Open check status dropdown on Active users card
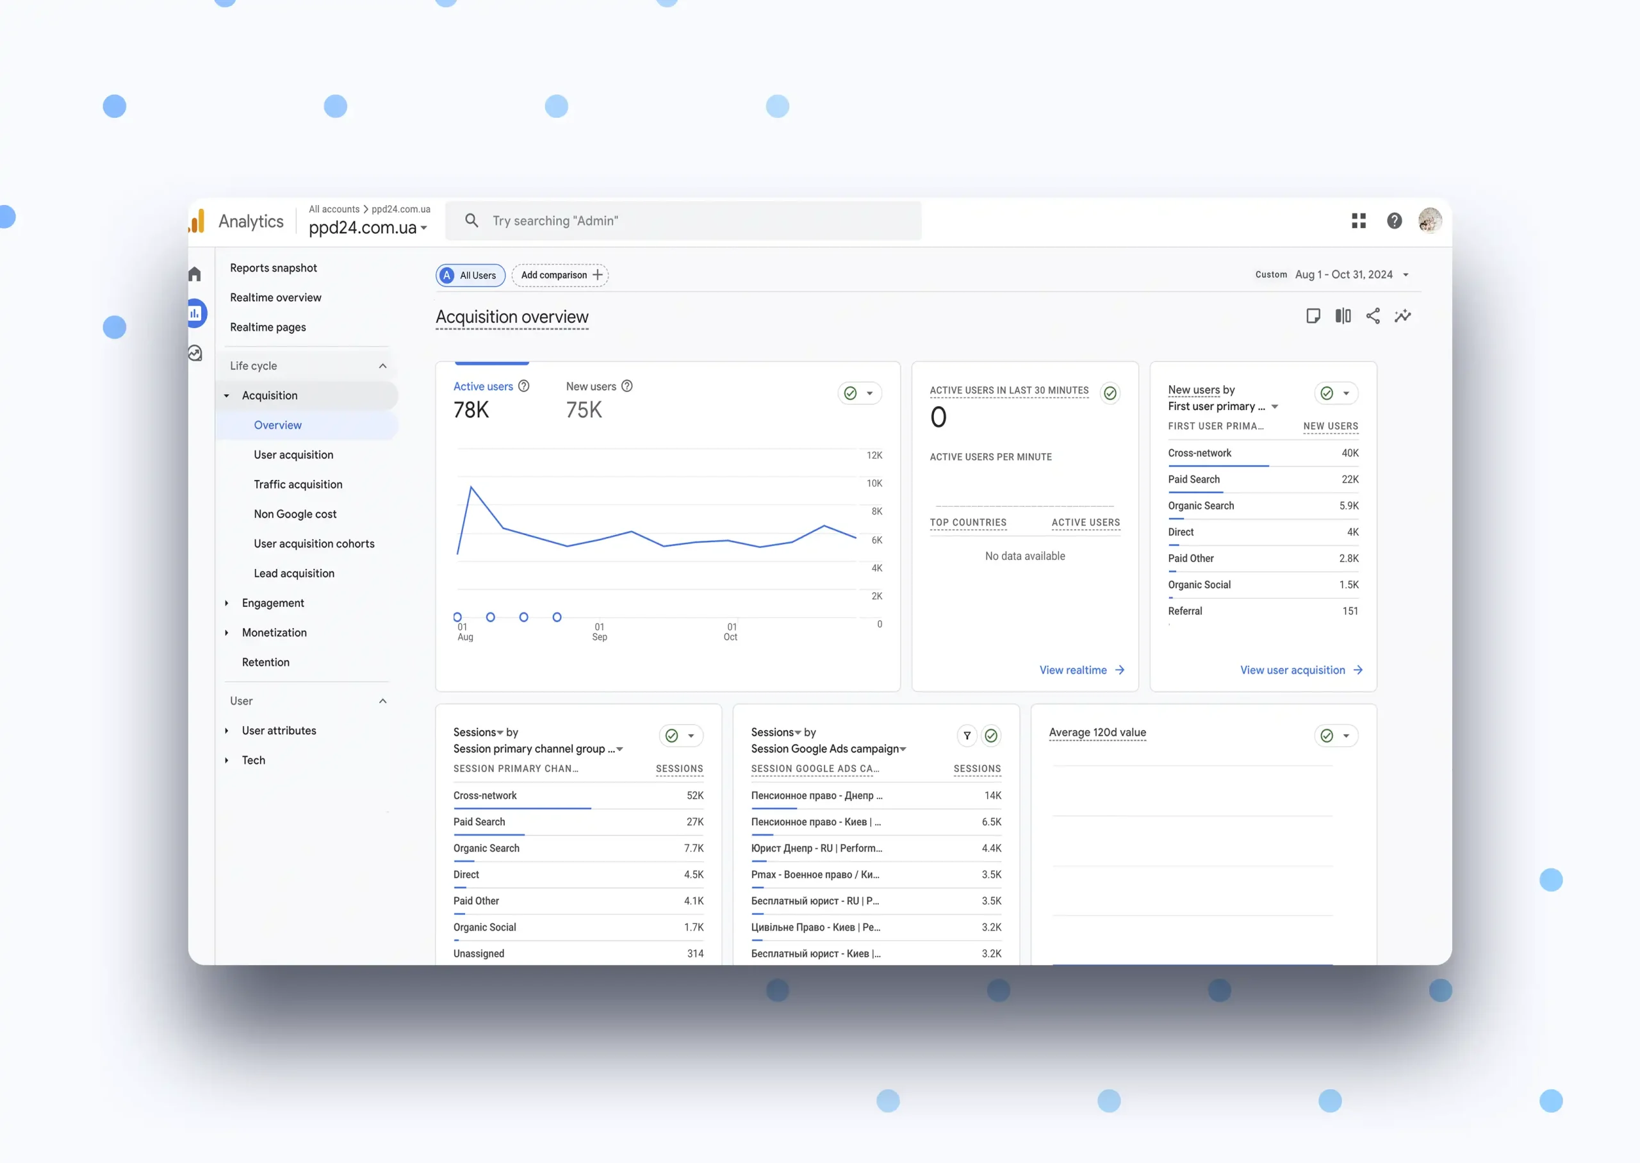 (859, 393)
